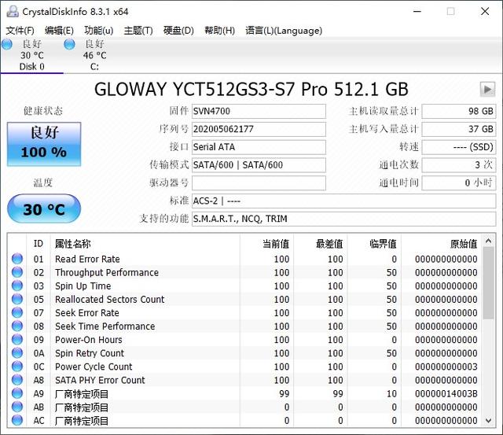Click the 原始值 column header
Image resolution: width=503 pixels, height=435 pixels.
pyautogui.click(x=441, y=244)
